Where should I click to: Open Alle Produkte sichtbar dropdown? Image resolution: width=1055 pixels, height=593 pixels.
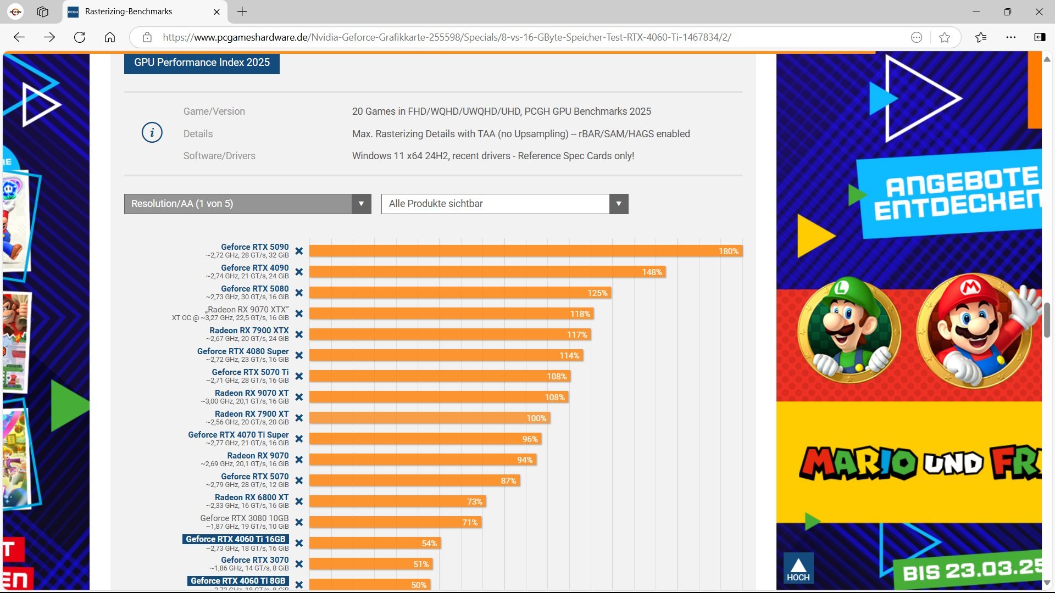click(504, 204)
